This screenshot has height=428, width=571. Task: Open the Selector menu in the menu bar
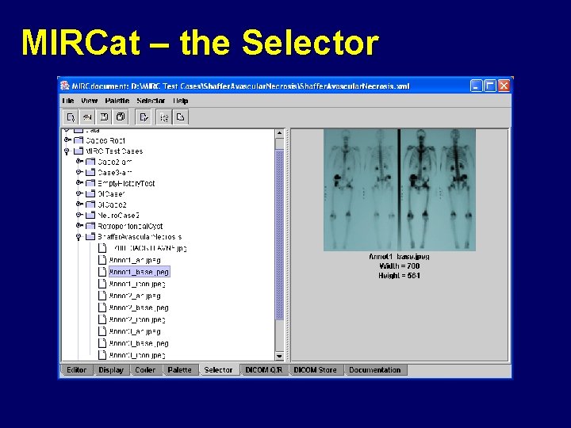(x=151, y=101)
